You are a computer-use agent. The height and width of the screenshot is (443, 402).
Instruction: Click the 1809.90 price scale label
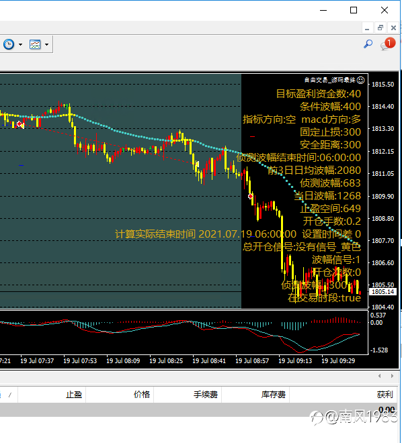(383, 197)
